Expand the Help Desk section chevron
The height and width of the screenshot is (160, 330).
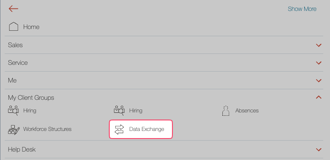tap(319, 149)
